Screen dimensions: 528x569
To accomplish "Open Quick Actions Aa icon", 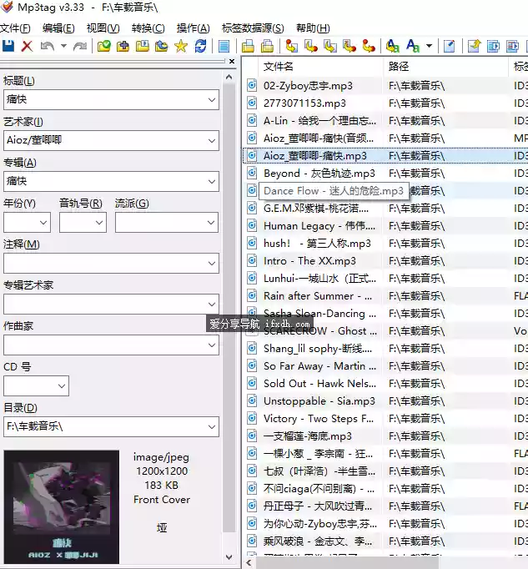I will click(x=413, y=46).
